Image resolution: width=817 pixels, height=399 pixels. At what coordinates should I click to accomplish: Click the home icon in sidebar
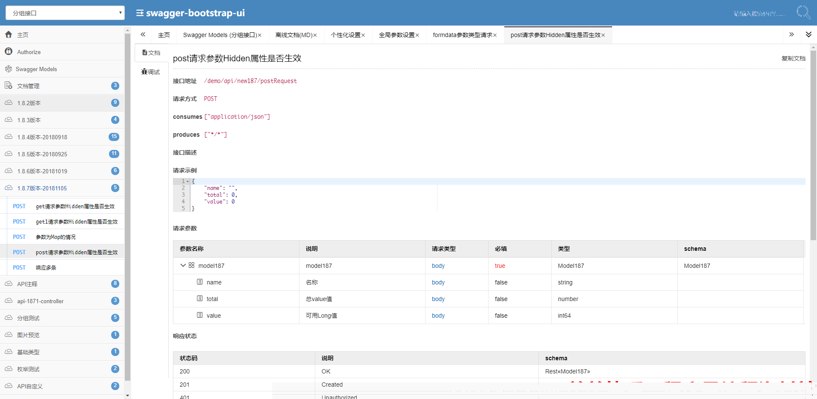[x=9, y=34]
